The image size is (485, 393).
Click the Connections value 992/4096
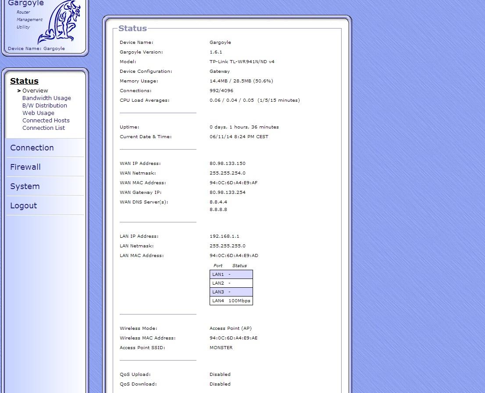point(221,90)
